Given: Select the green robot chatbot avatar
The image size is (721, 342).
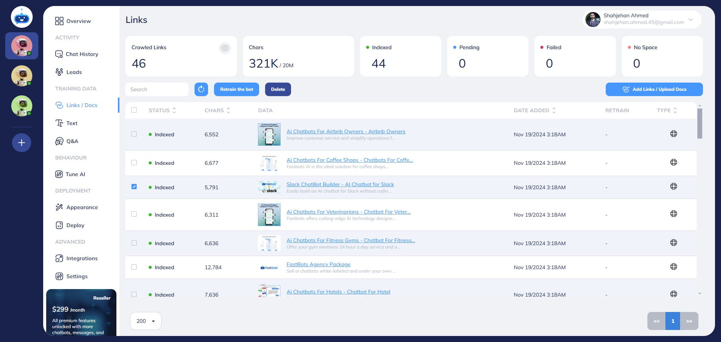Looking at the screenshot, I should pyautogui.click(x=22, y=106).
